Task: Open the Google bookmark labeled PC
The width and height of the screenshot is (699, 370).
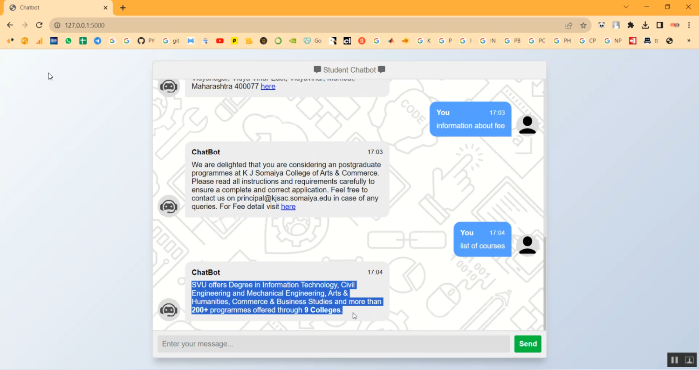Action: pyautogui.click(x=537, y=41)
